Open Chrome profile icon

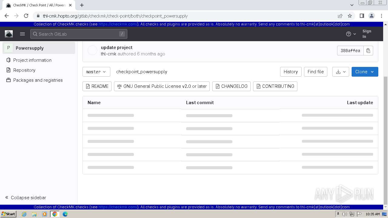pos(371,16)
